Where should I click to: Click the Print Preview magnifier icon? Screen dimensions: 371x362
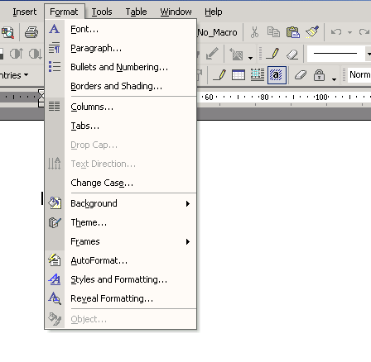click(7, 32)
